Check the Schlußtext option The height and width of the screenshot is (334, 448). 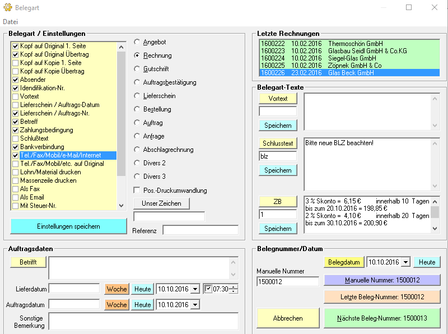[x=16, y=138]
